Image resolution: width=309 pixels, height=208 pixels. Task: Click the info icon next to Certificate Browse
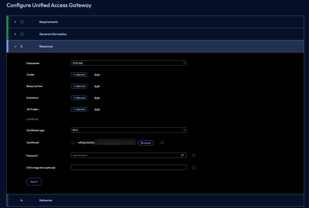(162, 142)
